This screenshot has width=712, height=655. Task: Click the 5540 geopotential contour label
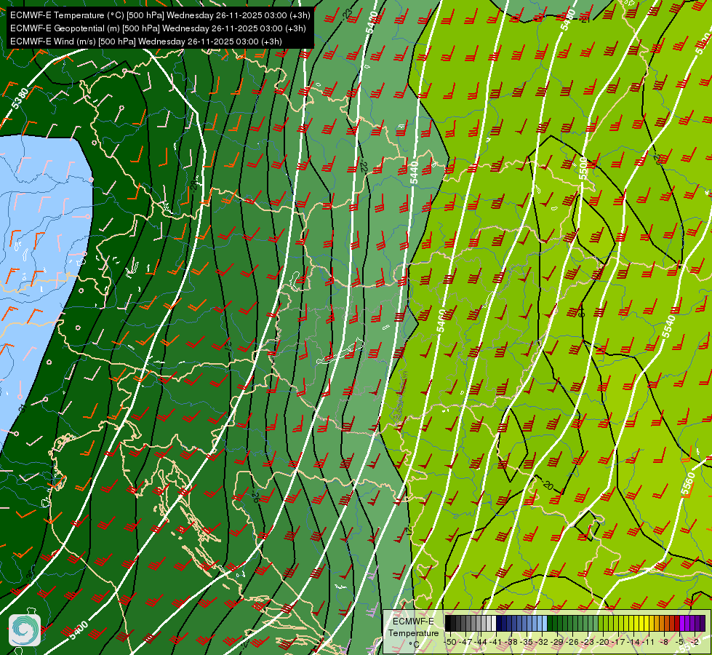(x=669, y=327)
